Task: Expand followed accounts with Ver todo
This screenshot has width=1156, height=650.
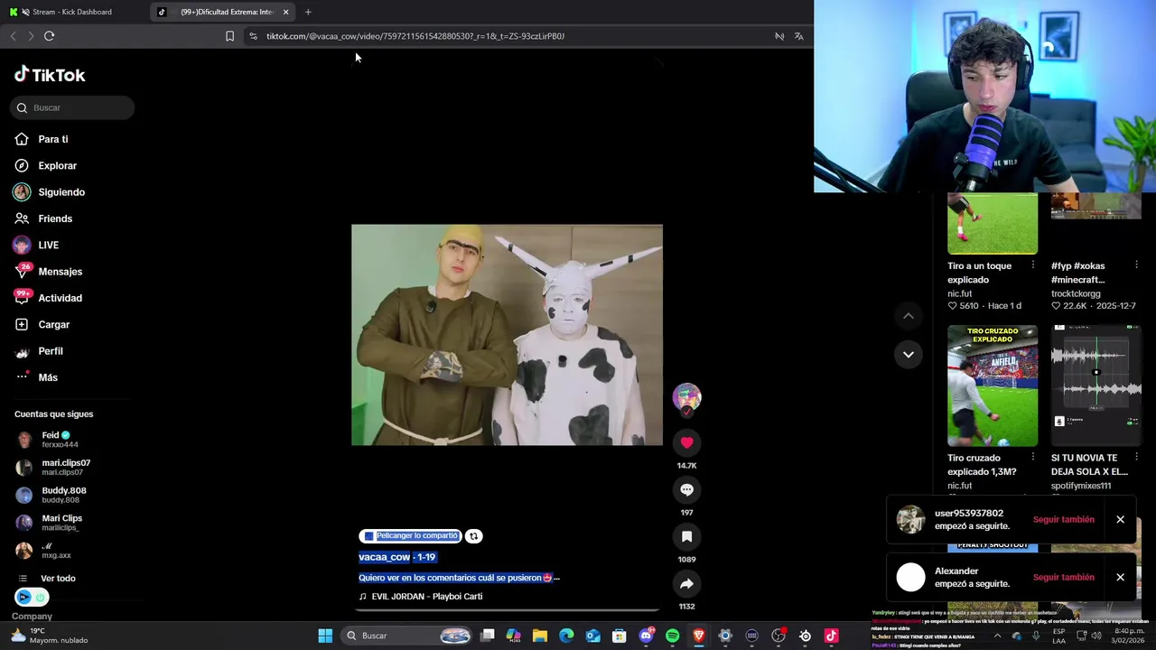Action: pyautogui.click(x=47, y=579)
